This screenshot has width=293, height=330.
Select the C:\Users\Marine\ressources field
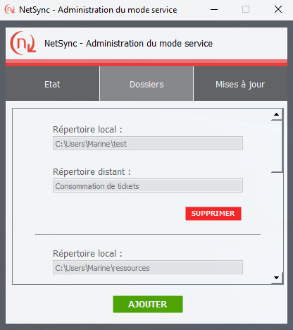pyautogui.click(x=148, y=267)
